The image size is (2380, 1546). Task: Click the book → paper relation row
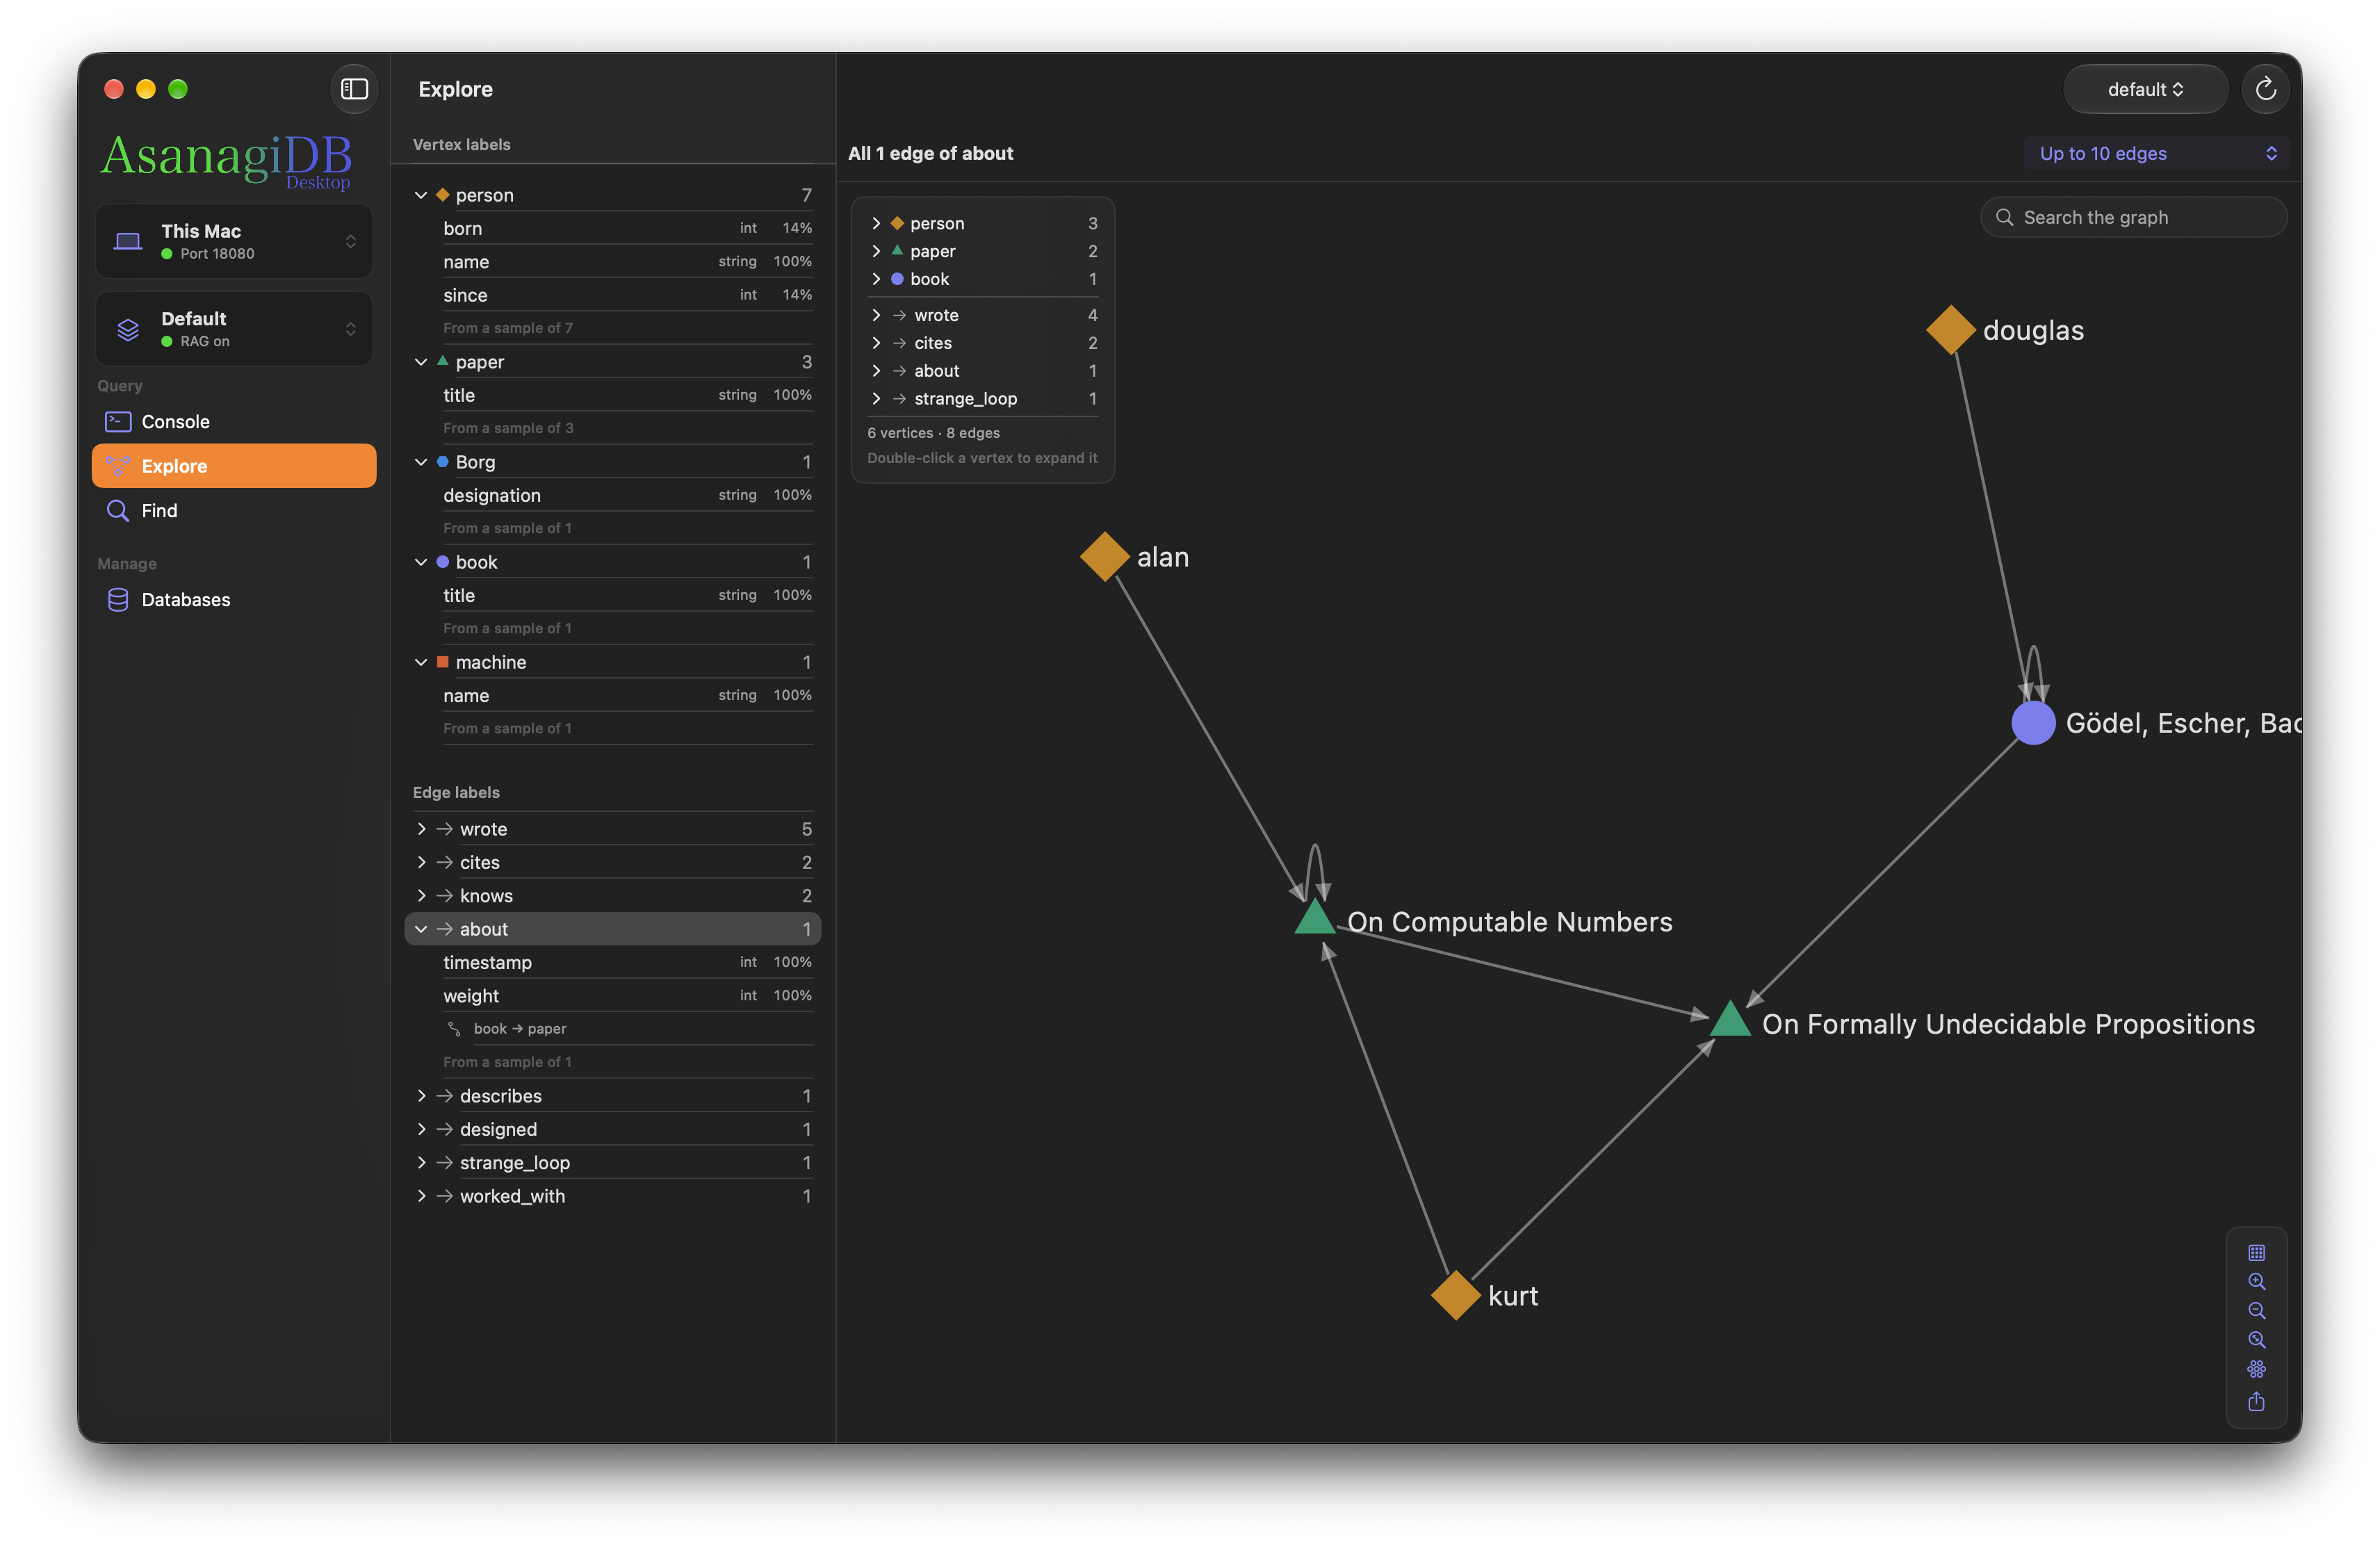[x=627, y=1029]
